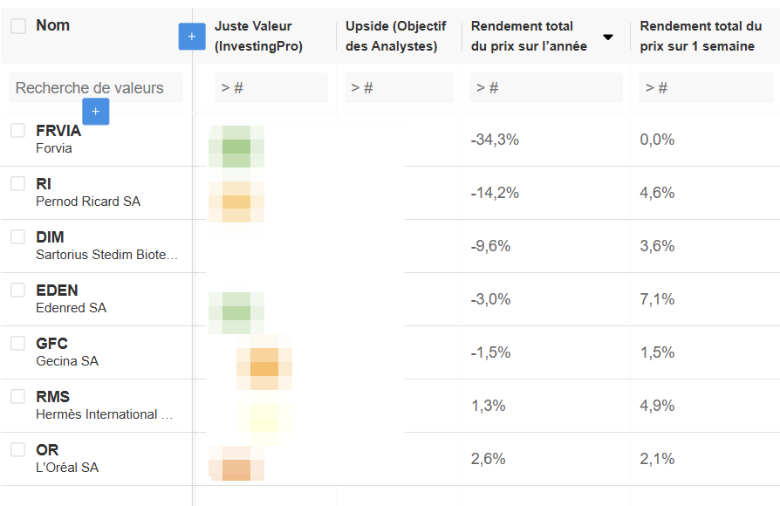This screenshot has height=506, width=780.
Task: Sort by Juste Valeur (InvestingPro) column header
Action: click(x=258, y=37)
